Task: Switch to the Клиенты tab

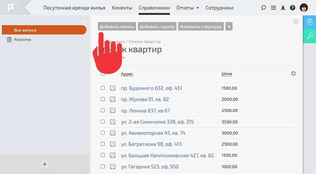Action: (x=122, y=8)
